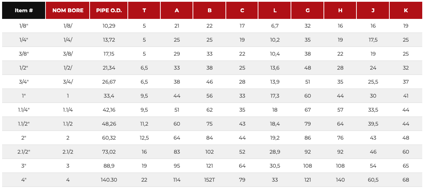Select the 2.1/2" item row

(212, 152)
